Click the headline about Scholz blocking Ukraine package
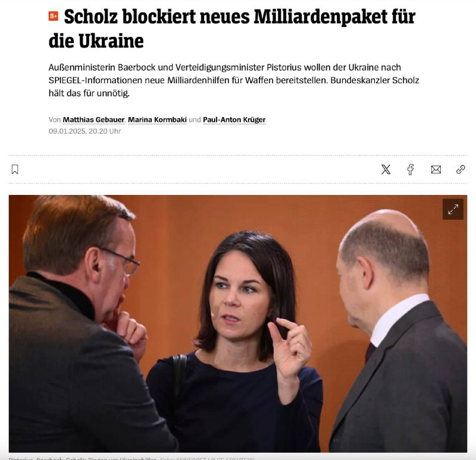 (232, 29)
